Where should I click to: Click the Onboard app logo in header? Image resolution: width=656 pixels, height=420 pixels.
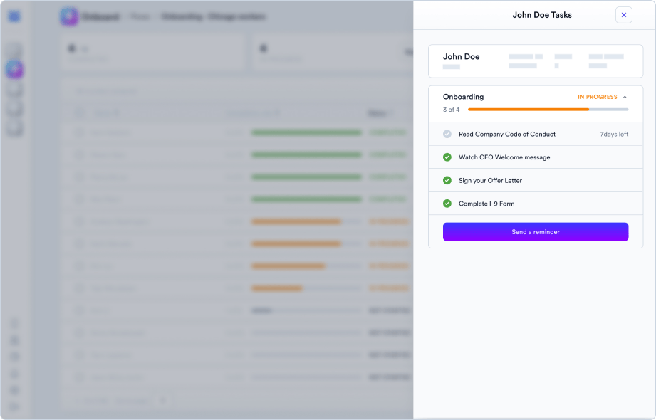pyautogui.click(x=69, y=16)
